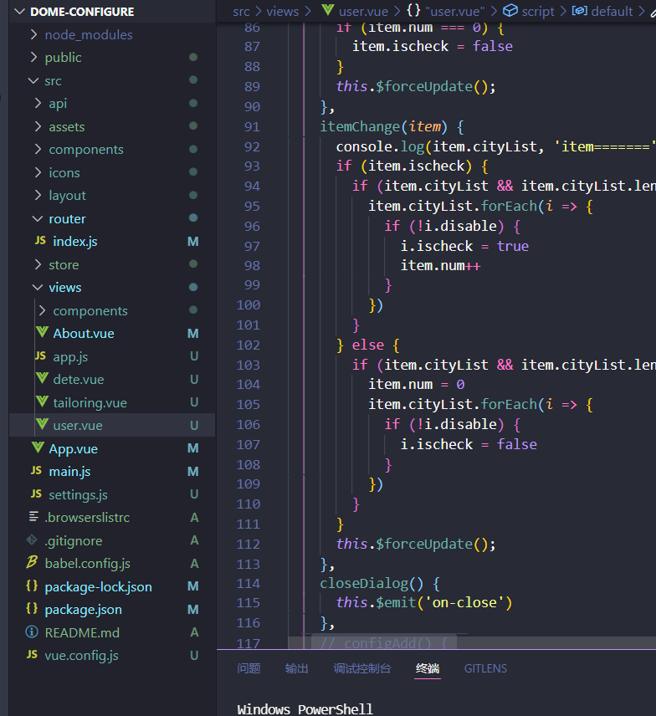The width and height of the screenshot is (656, 716).
Task: Collapse the views folder chevron
Action: click(38, 287)
